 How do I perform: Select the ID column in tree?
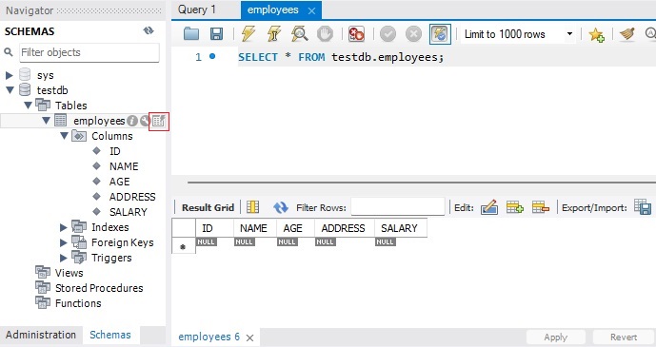coord(114,151)
